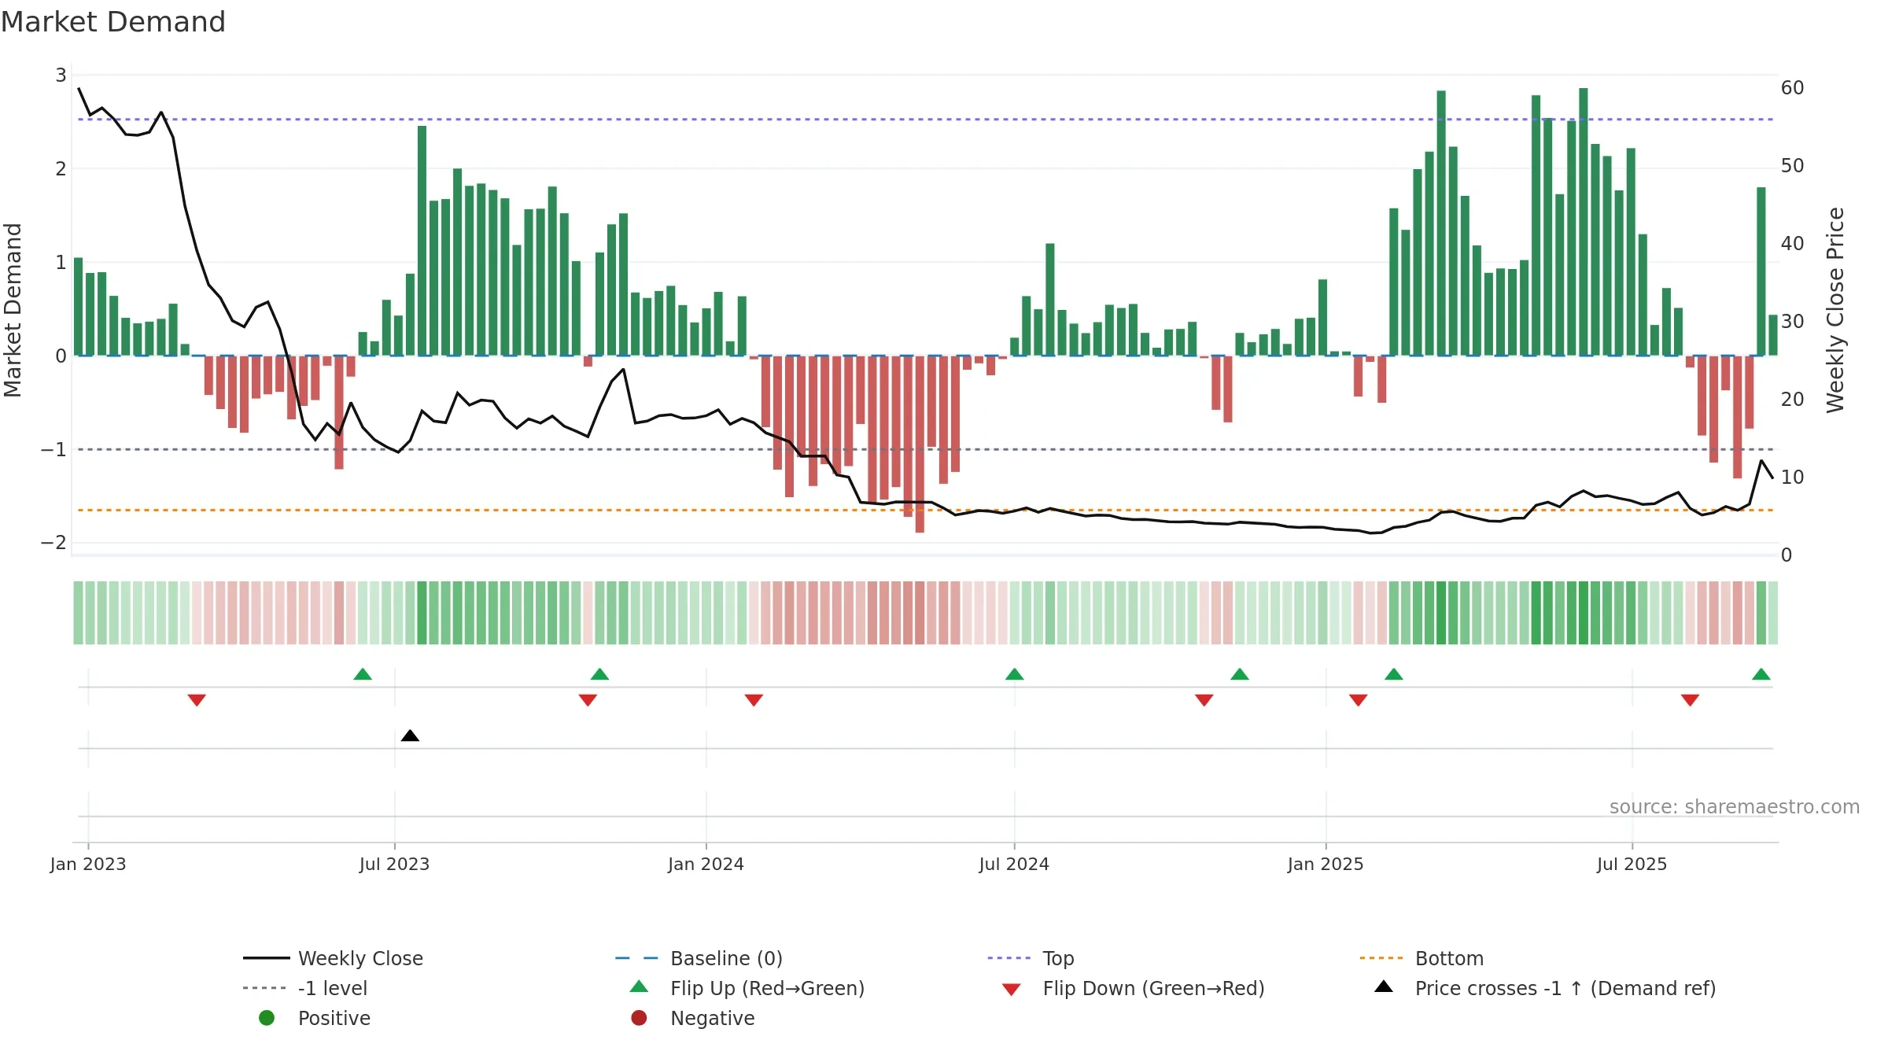Click the black price-crosses triangle near July 2023
Image resolution: width=1888 pixels, height=1062 pixels.
click(x=410, y=736)
